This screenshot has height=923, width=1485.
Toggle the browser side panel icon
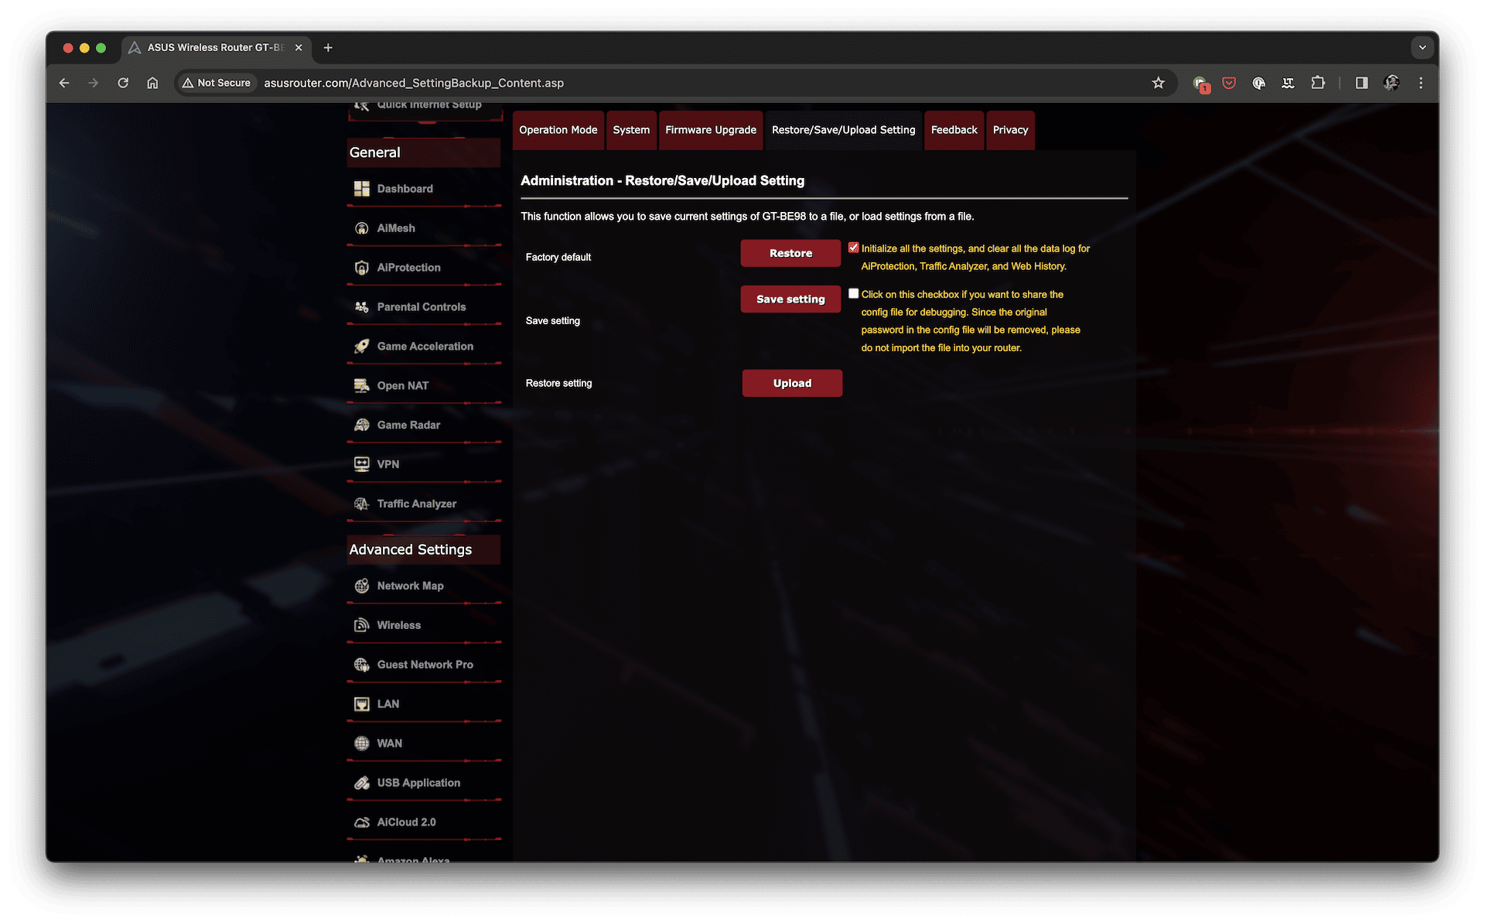(1362, 83)
